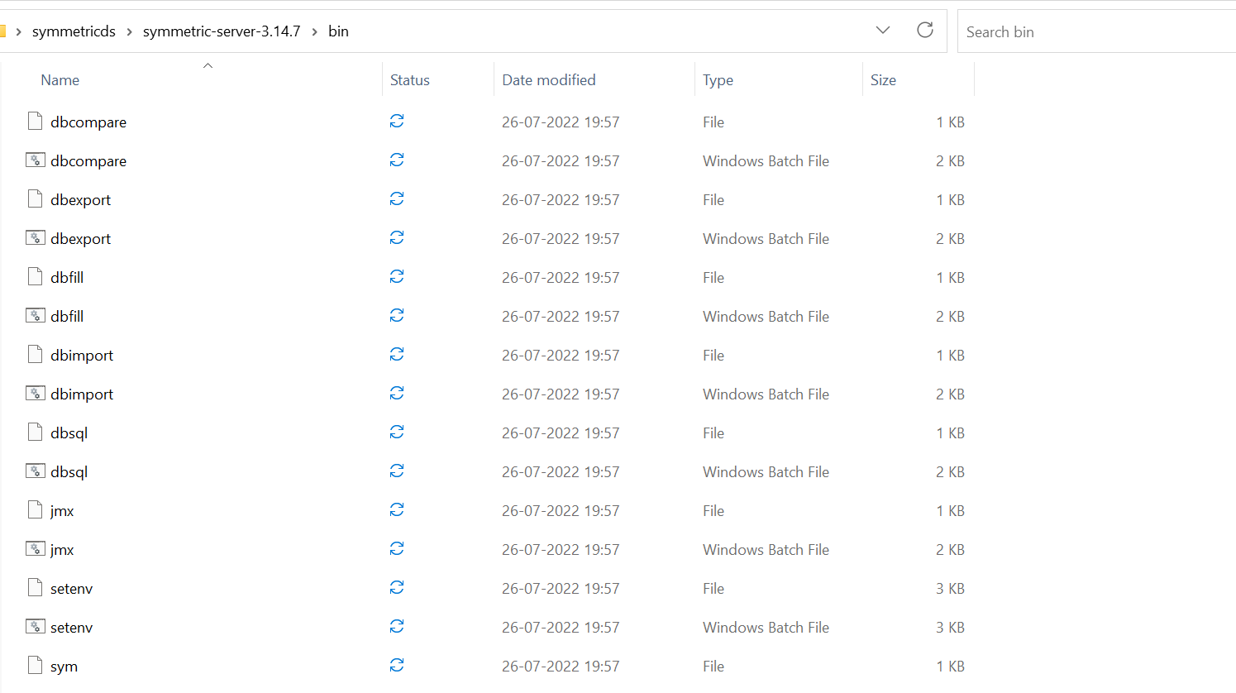Click folder icon at address bar start
The height and width of the screenshot is (693, 1236).
2,31
